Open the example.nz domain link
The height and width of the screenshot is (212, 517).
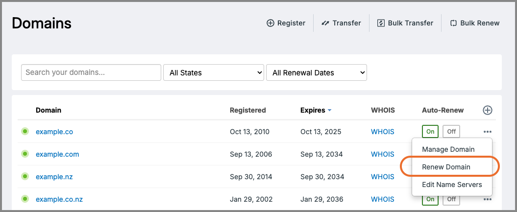(54, 177)
